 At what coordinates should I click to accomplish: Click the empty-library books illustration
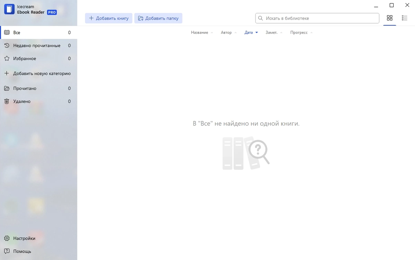click(x=246, y=153)
